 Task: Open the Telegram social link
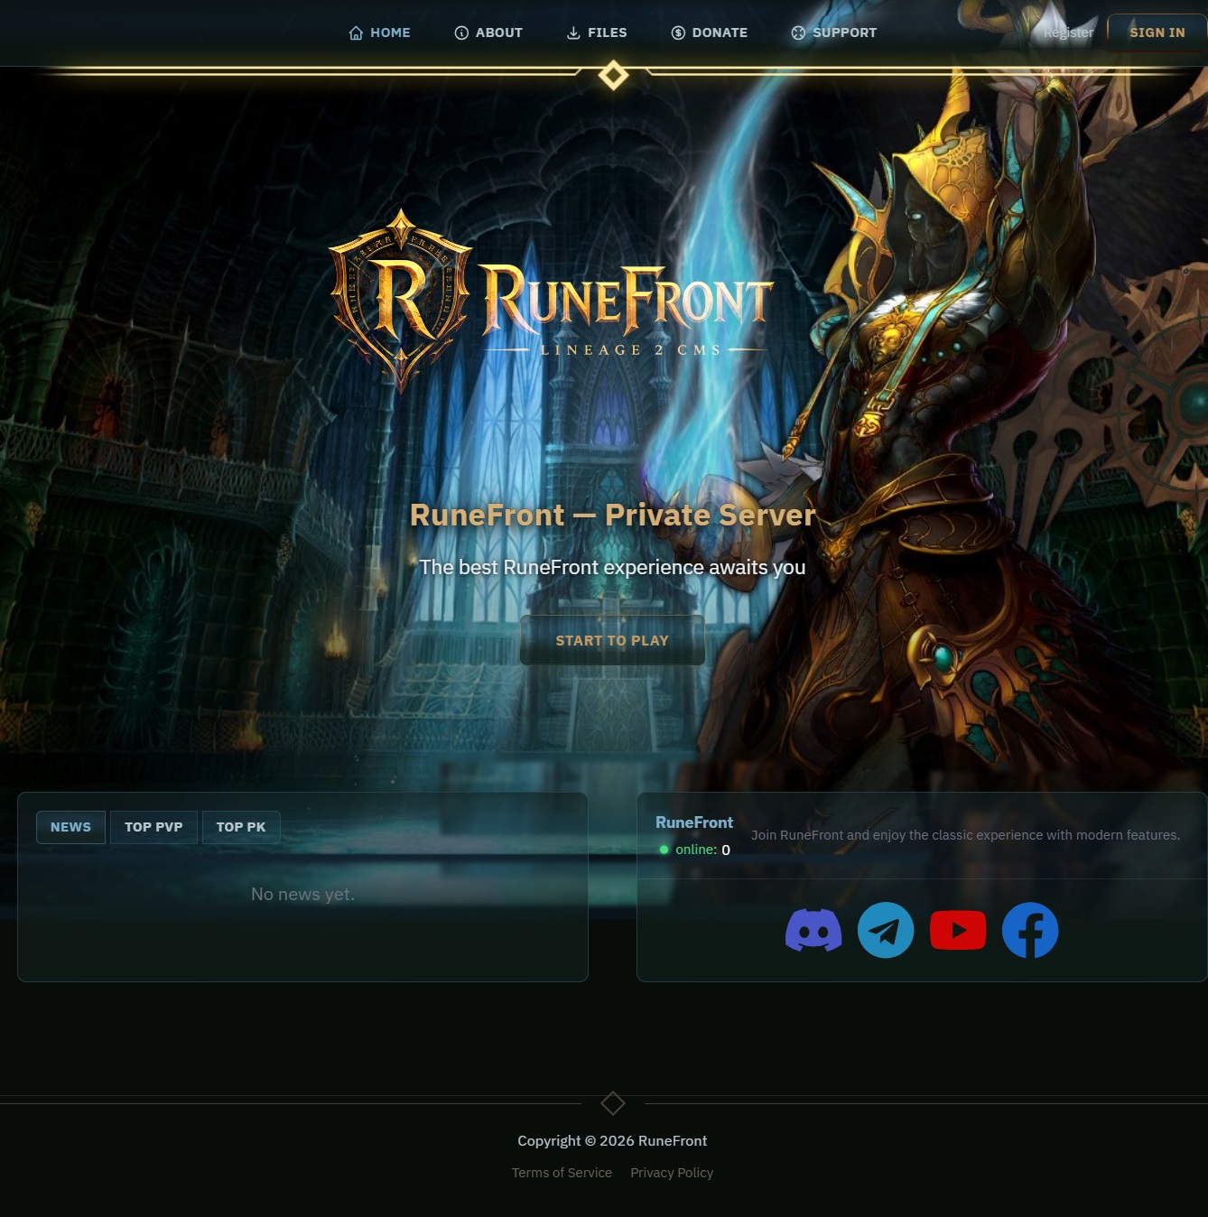[886, 930]
